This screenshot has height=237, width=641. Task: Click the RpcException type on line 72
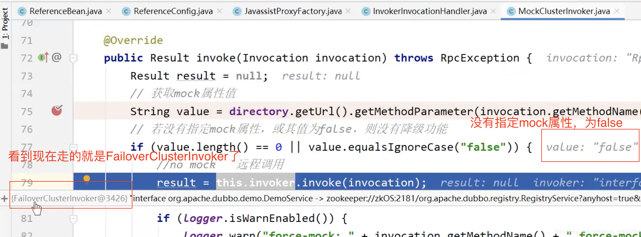(x=480, y=58)
